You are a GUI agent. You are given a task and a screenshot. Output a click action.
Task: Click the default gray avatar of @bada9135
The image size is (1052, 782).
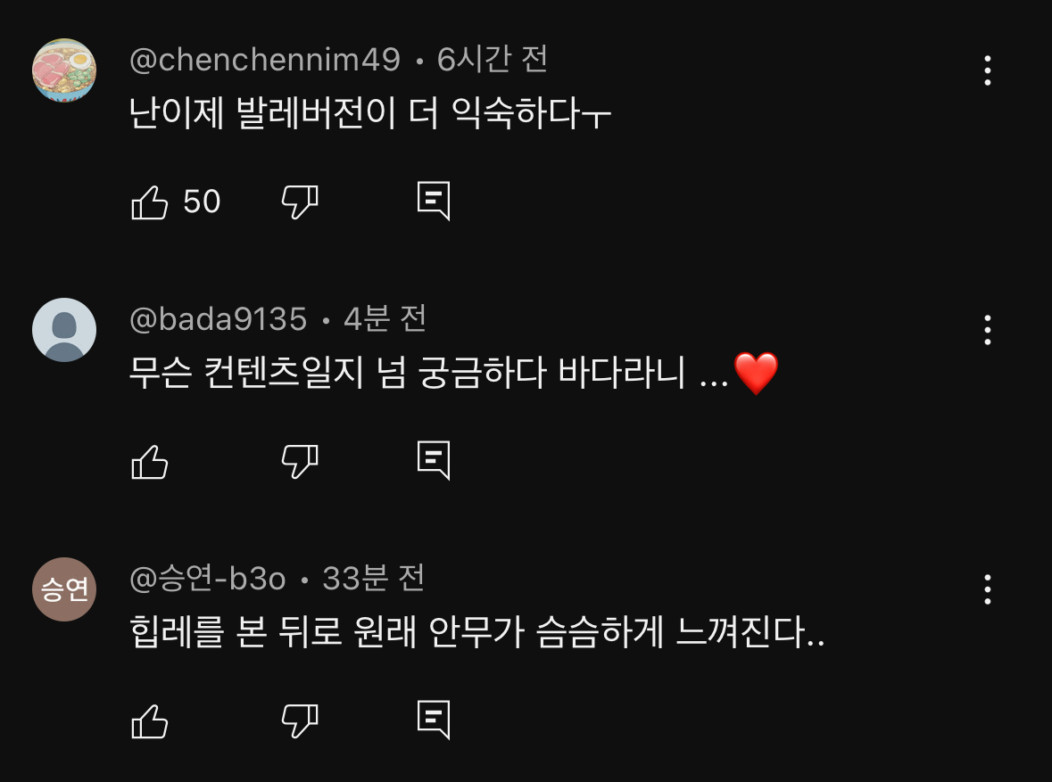[x=64, y=330]
